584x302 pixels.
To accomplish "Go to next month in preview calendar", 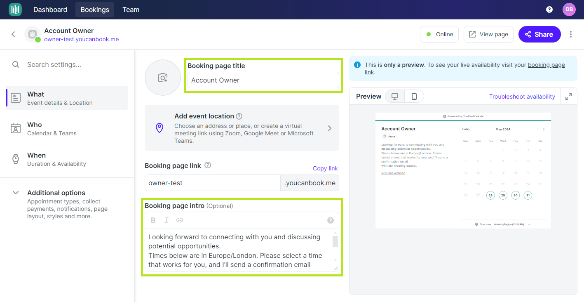I will (x=544, y=129).
